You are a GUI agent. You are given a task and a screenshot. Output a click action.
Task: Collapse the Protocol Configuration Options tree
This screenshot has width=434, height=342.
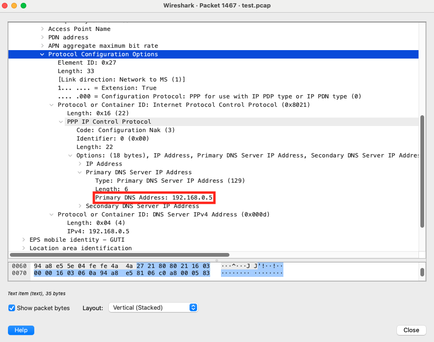pyautogui.click(x=42, y=54)
